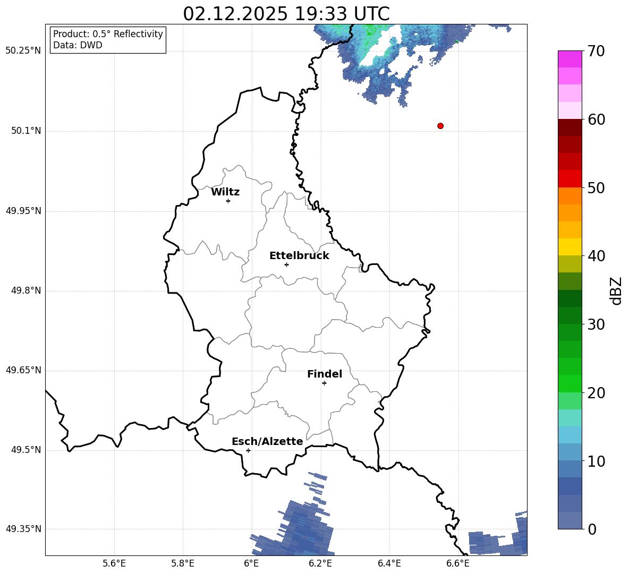Select the Findel city label

[x=325, y=374]
